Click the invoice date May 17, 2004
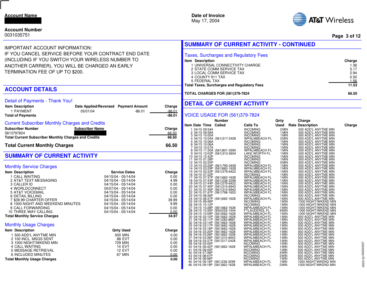Image resolution: width=367 pixels, height=284 pixels. tap(205, 21)
